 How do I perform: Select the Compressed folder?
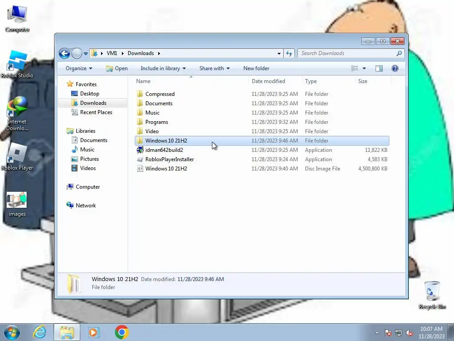click(262, 94)
